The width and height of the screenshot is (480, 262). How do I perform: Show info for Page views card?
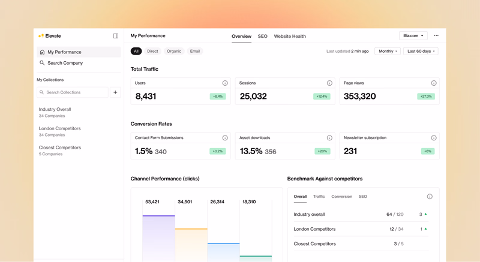coord(434,83)
